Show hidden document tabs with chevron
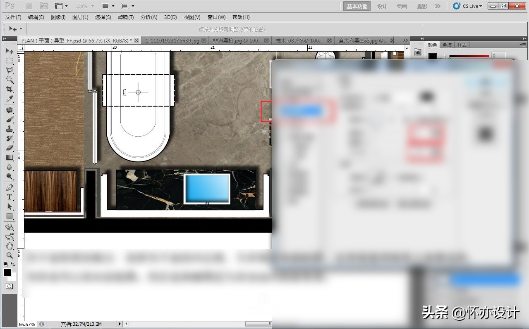The image size is (529, 329). [x=405, y=40]
